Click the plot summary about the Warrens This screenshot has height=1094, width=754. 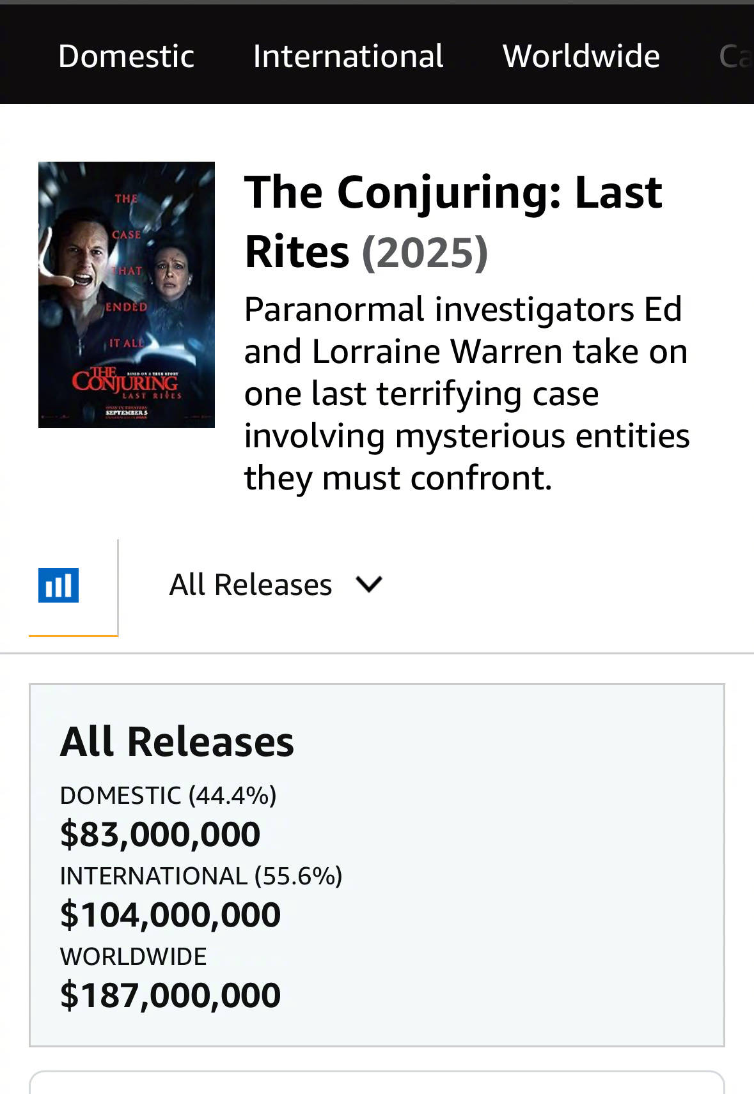coord(467,393)
